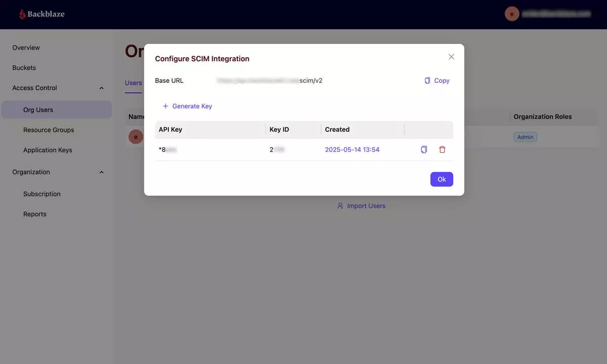The width and height of the screenshot is (607, 364).
Task: Click the Backblaze flame logo
Action: tap(22, 14)
